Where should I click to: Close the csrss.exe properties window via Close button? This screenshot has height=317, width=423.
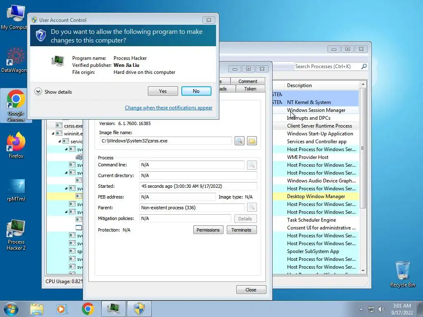pyautogui.click(x=251, y=289)
